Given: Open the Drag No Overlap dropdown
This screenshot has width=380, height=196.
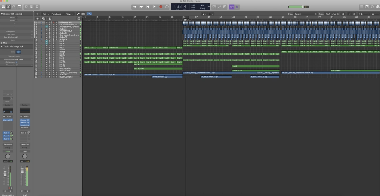Looking at the screenshot, I should click(332, 14).
